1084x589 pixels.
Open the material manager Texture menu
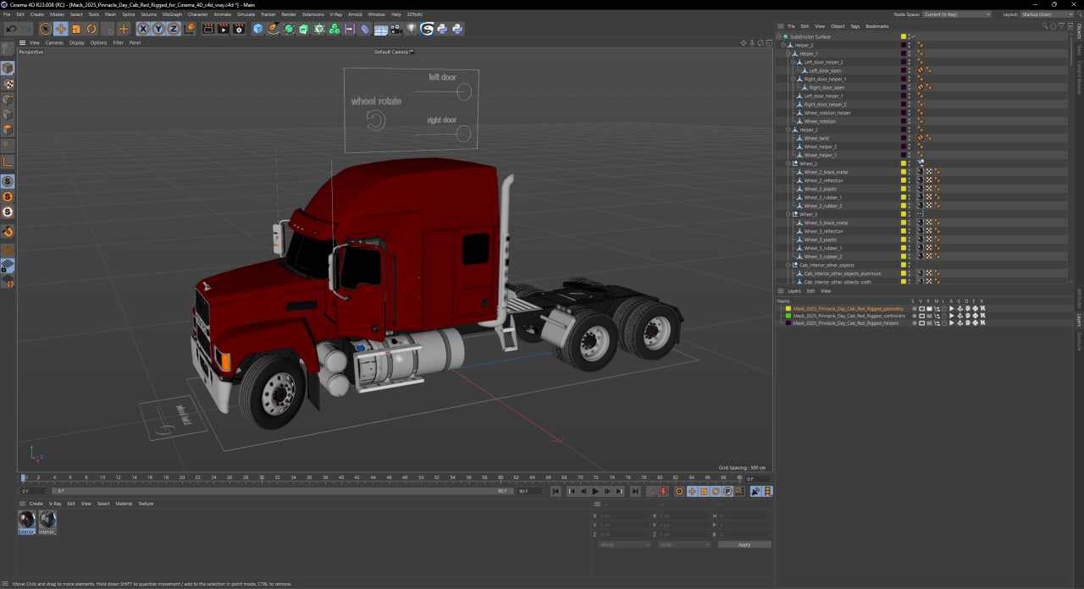146,504
